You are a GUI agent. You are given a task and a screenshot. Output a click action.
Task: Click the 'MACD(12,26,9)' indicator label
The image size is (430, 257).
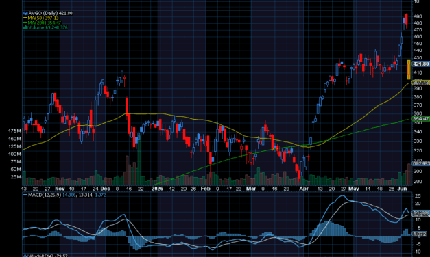[x=45, y=195]
